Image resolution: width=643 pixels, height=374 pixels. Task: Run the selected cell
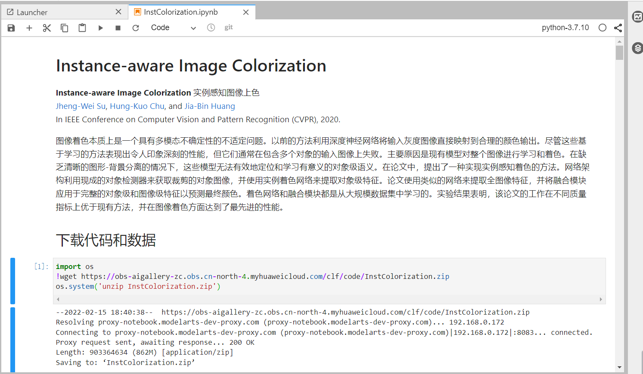[x=100, y=28]
